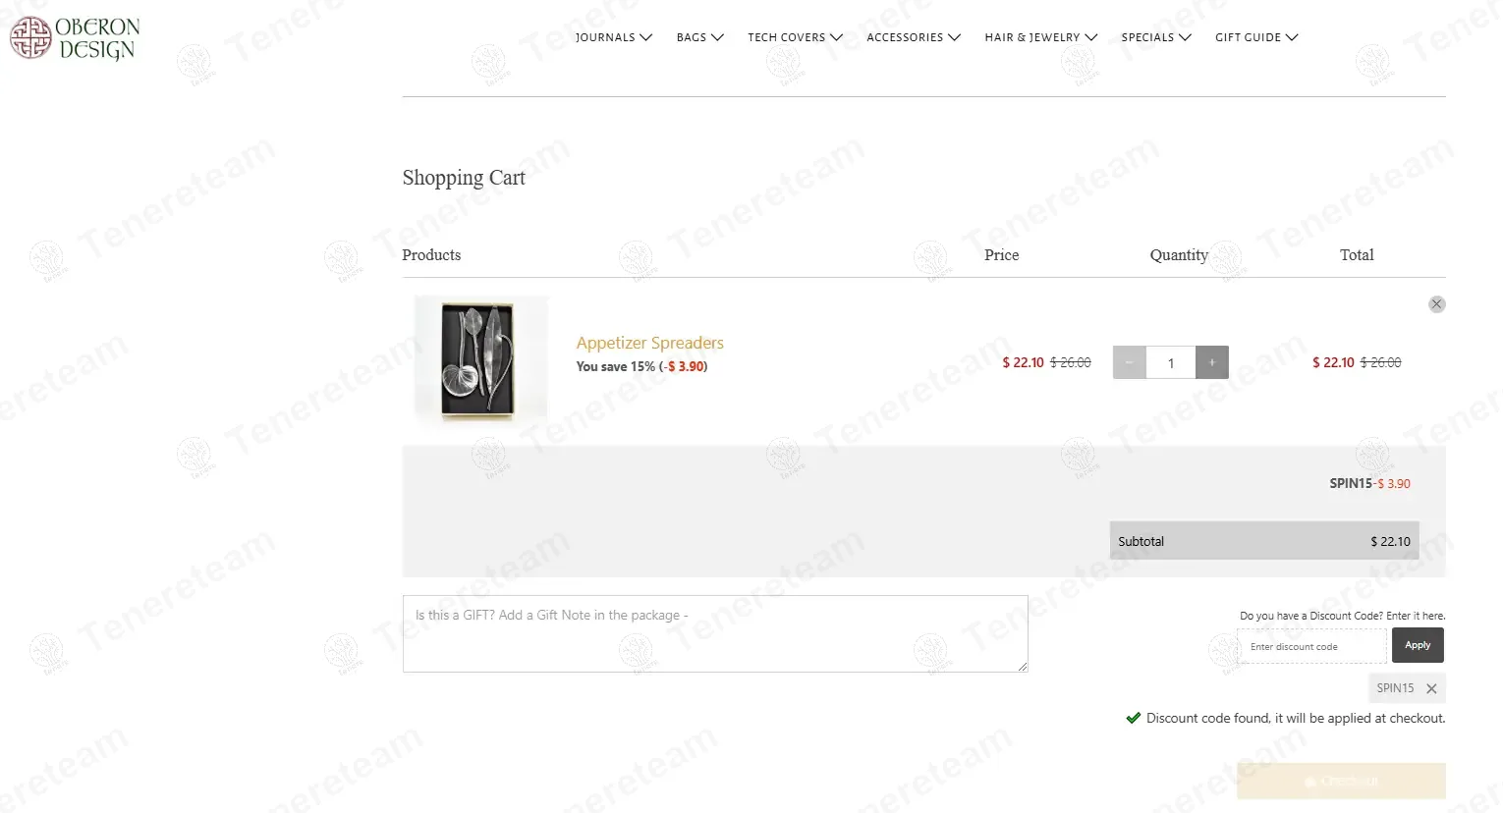
Task: Increase quantity with the plus button
Action: [1212, 362]
